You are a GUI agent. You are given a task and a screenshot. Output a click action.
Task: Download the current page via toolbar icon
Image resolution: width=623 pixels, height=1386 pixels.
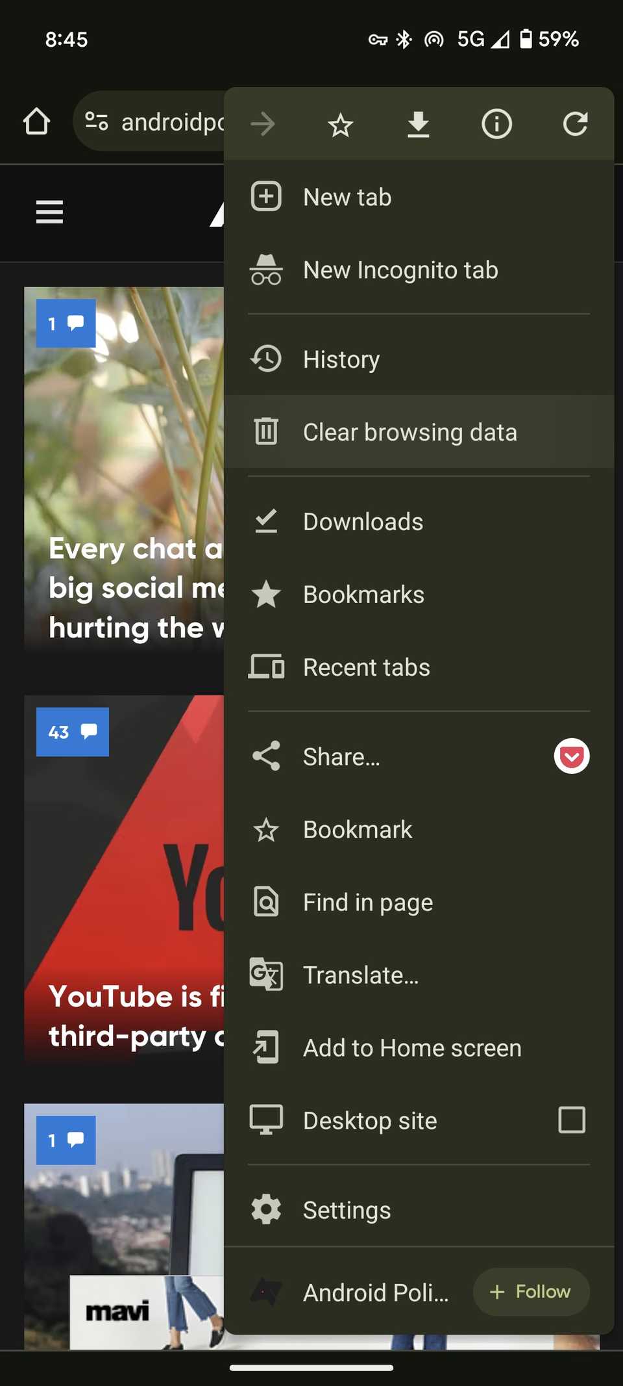coord(419,124)
